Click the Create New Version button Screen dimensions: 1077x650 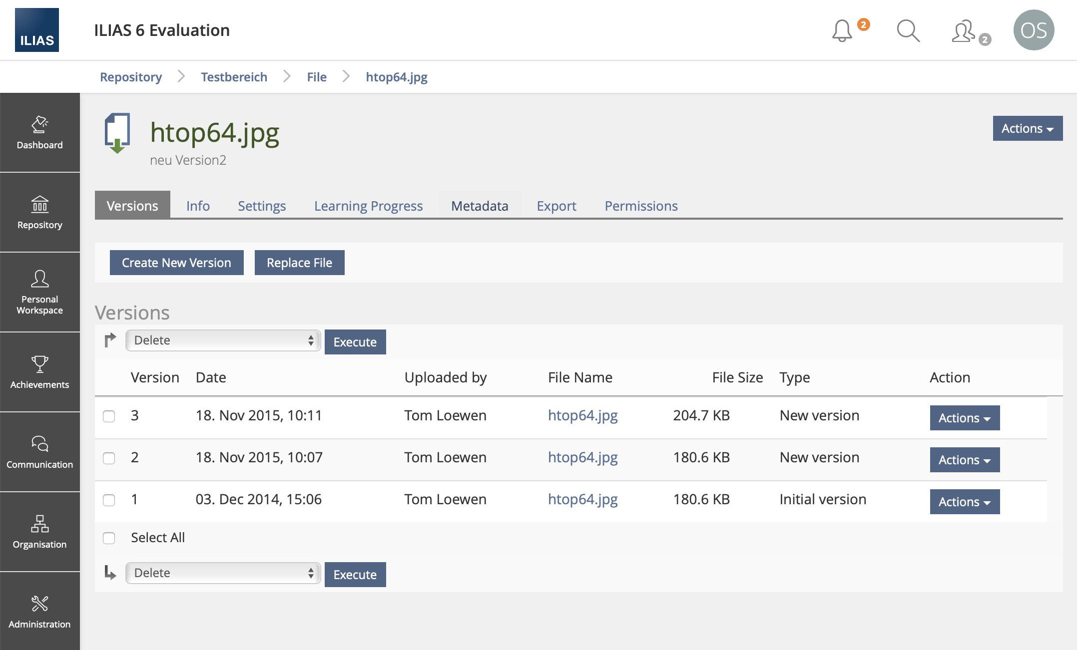176,263
